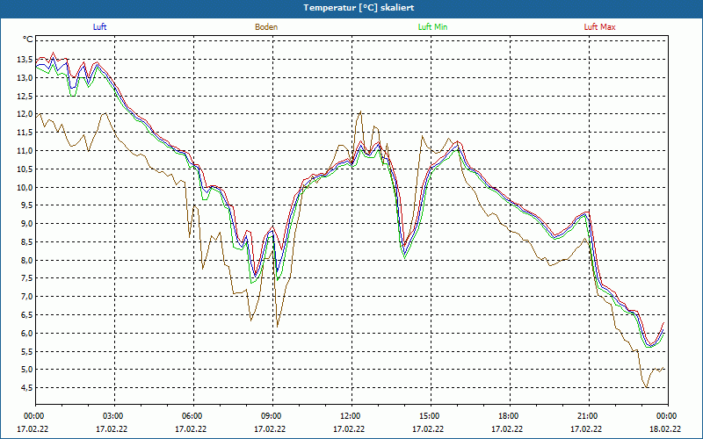Click the 4,5 y-axis value label
This screenshot has height=439, width=703.
23,388
